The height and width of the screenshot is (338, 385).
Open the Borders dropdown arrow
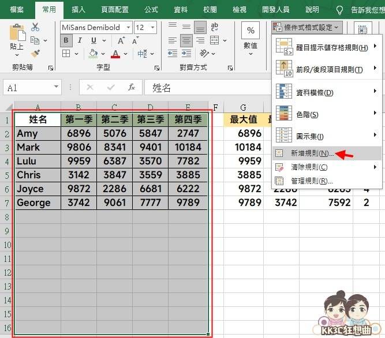(x=76, y=54)
